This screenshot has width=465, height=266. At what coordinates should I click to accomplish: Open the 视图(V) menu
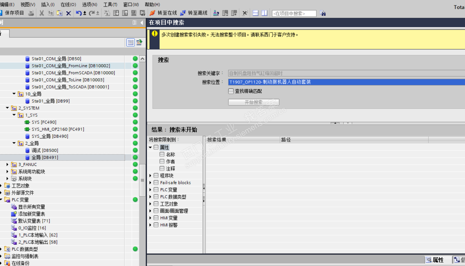28,4
